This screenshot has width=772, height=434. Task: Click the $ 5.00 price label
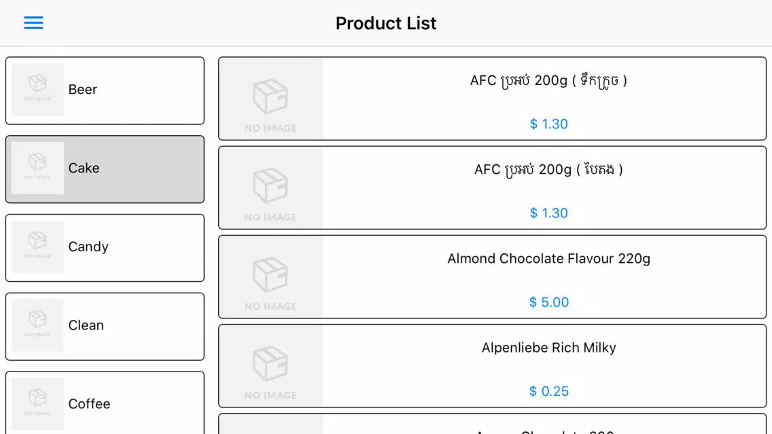(x=549, y=302)
